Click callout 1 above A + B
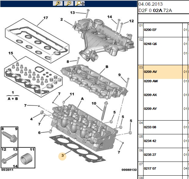189x179 pixels. tap(13, 92)
